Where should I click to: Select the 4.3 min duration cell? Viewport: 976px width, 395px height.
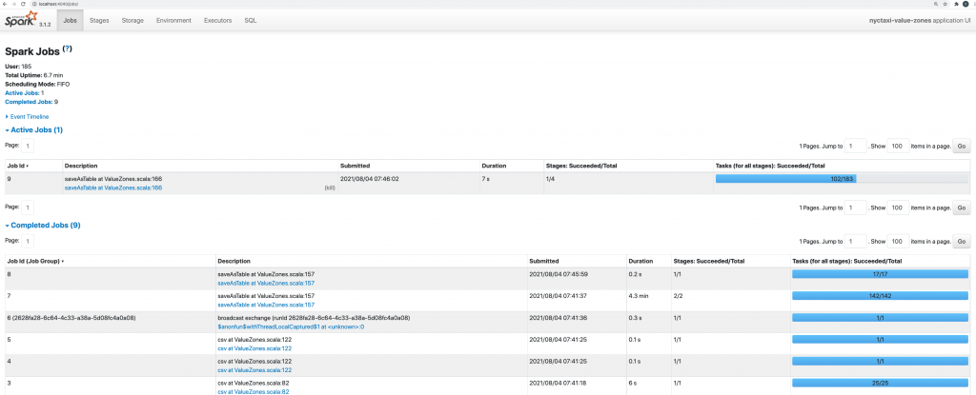639,296
